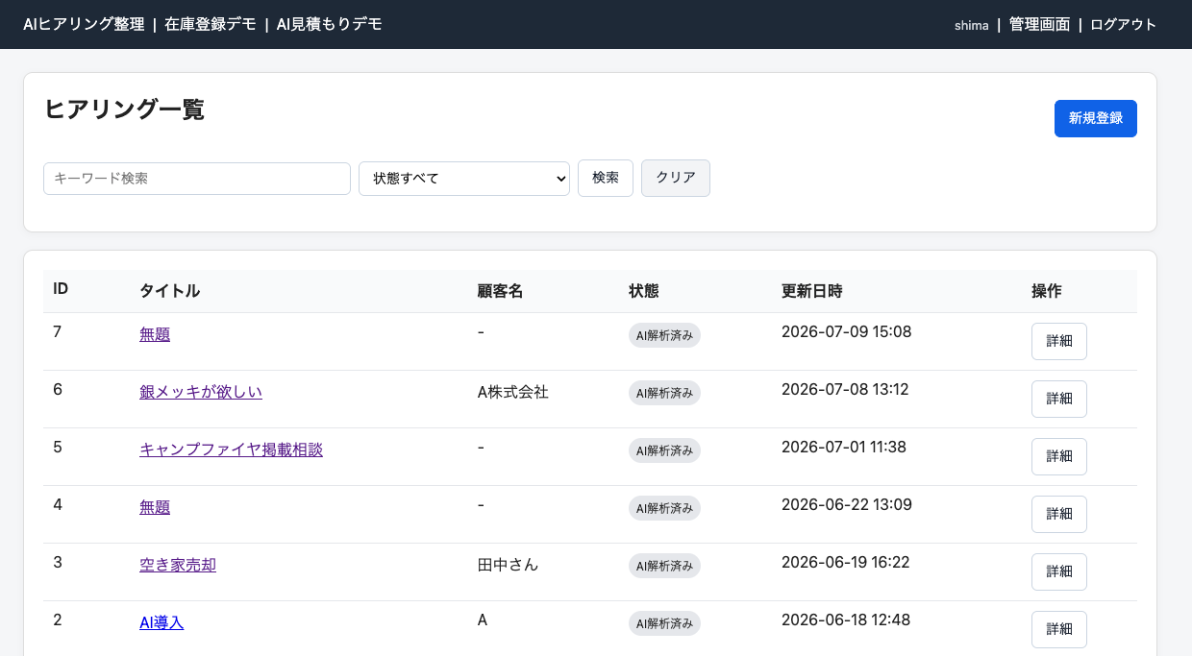Open the AI導入 link
The image size is (1192, 656).
pos(161,622)
